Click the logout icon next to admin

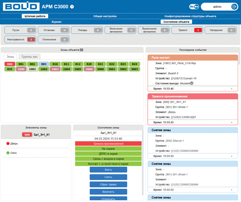pyautogui.click(x=234, y=6)
